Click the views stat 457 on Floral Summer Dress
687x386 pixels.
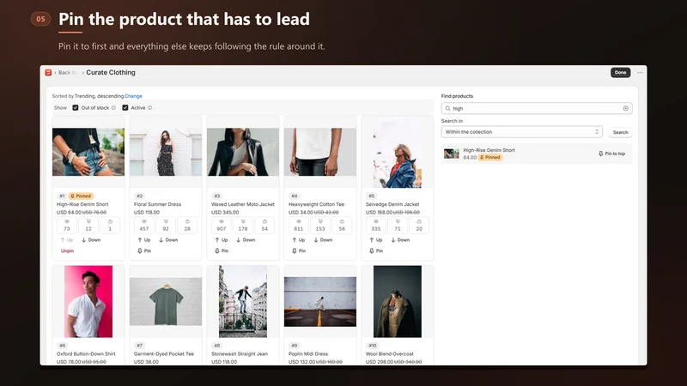tap(144, 226)
